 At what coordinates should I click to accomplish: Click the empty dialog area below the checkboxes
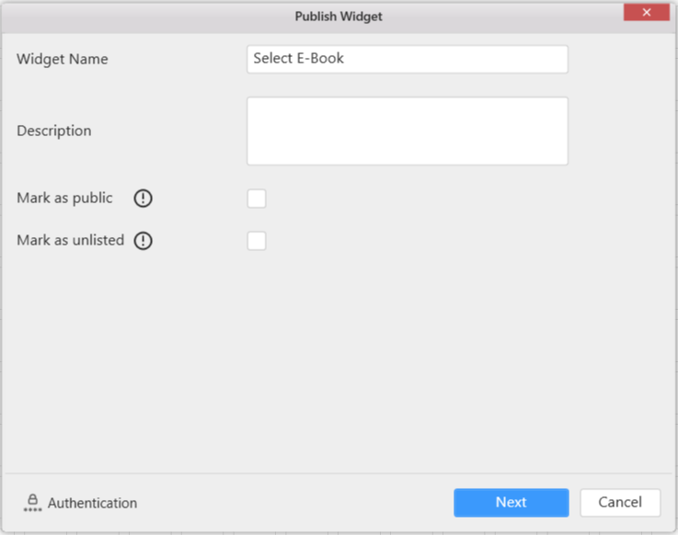tap(339, 368)
